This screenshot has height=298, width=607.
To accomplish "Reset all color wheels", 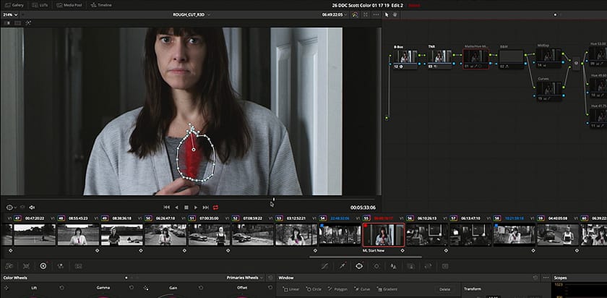I will click(270, 278).
